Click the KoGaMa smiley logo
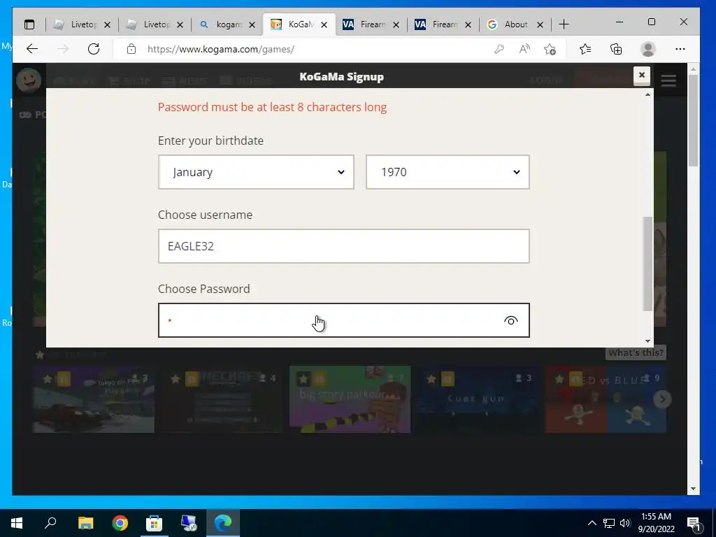 [29, 80]
